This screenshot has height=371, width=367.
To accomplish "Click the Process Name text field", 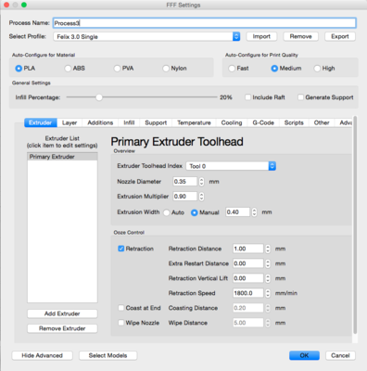I will tap(205, 23).
